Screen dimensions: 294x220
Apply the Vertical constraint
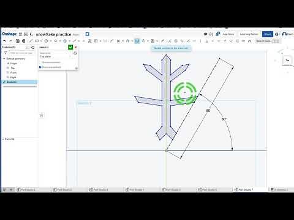pos(200,41)
